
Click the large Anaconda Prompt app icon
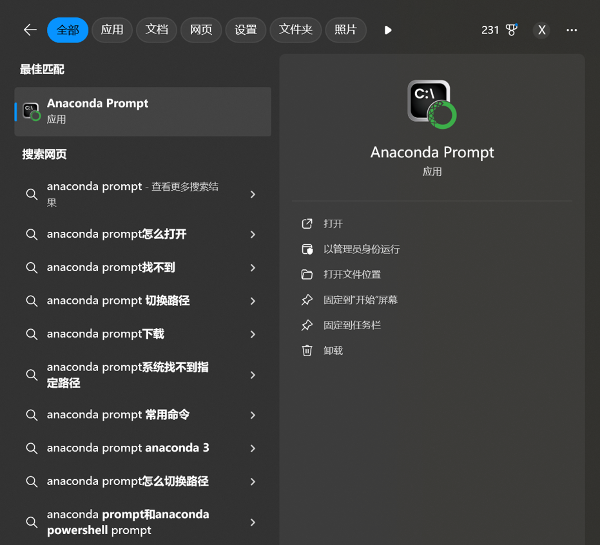(x=432, y=104)
